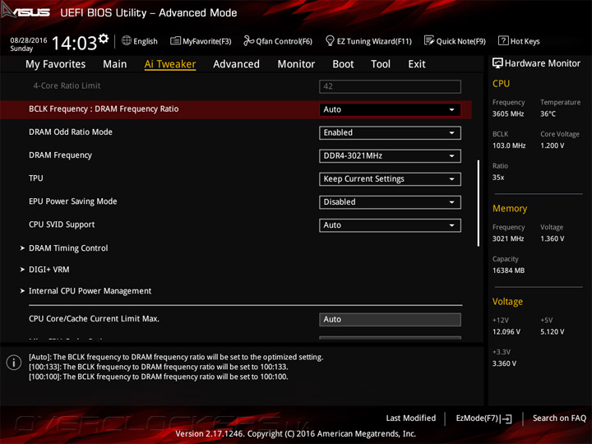Open the TPU dropdown
Image resolution: width=592 pixels, height=444 pixels.
tap(390, 179)
